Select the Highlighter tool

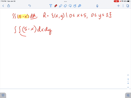61,6
